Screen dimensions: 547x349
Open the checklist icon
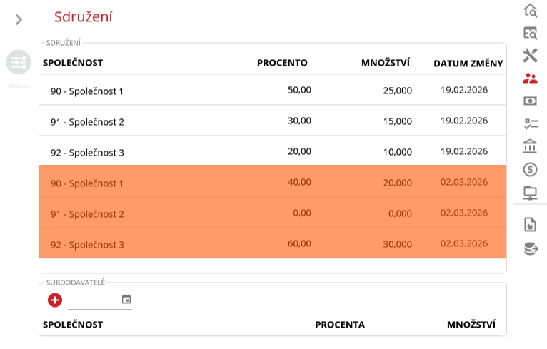coord(530,123)
